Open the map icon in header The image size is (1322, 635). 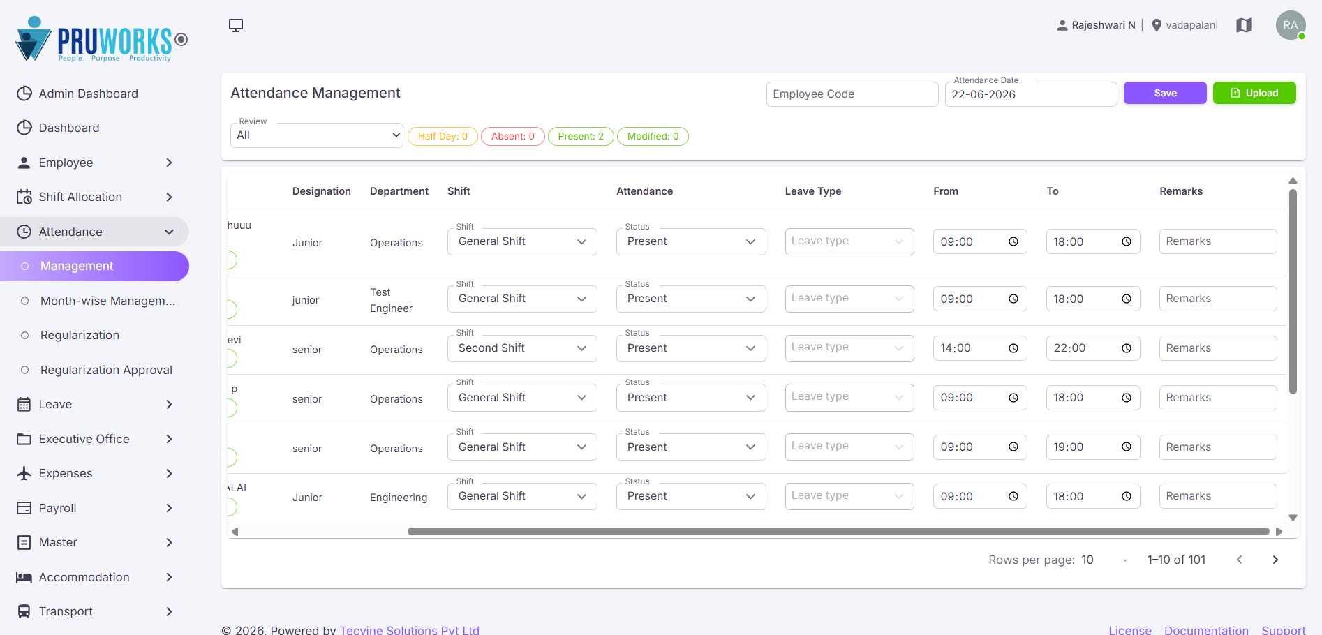coord(1244,25)
